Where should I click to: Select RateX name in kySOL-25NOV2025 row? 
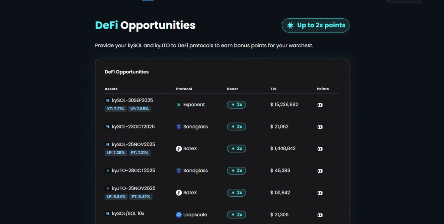click(190, 148)
